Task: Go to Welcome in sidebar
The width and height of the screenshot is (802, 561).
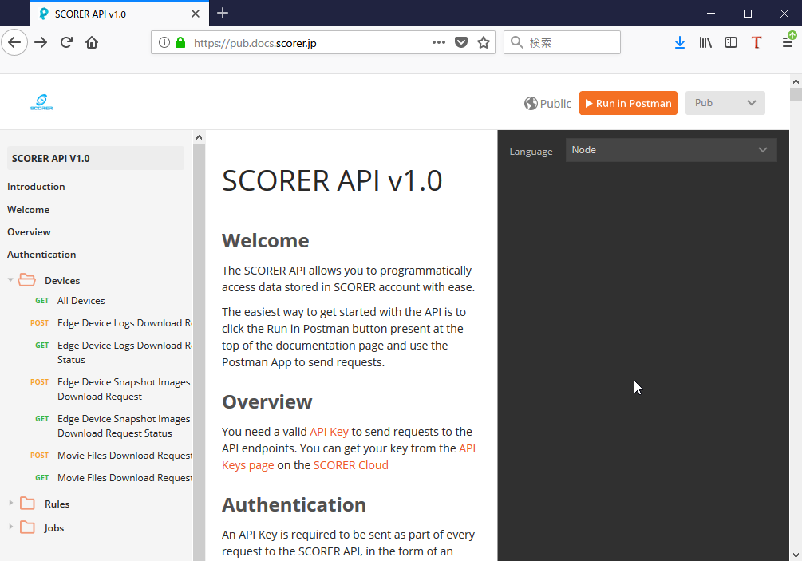Action: pos(28,210)
